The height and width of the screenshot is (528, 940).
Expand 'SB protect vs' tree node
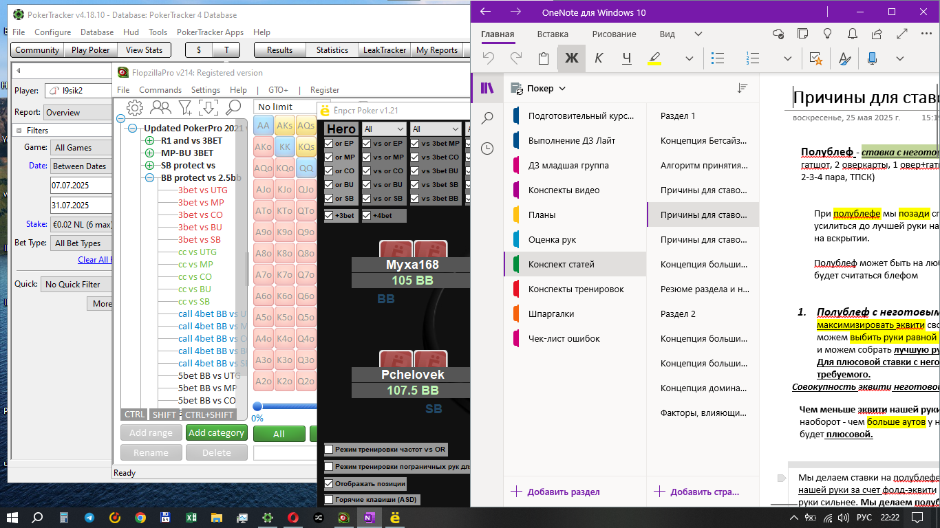[x=149, y=165]
